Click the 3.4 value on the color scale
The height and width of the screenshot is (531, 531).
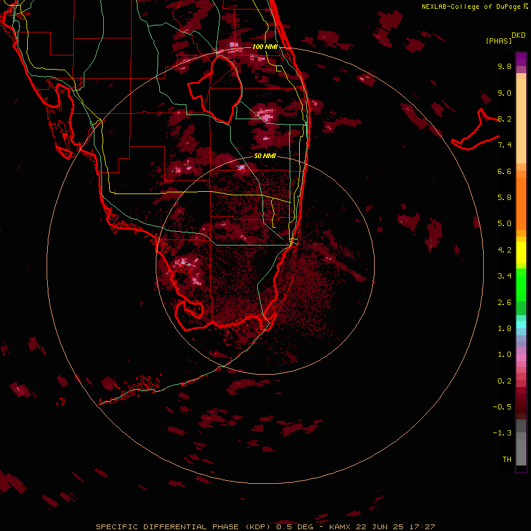pos(504,276)
